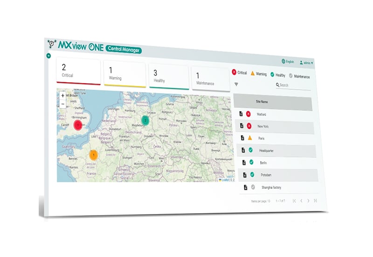Image resolution: width=373 pixels, height=257 pixels.
Task: Click the orange cluster marker over France
Action: coord(93,155)
